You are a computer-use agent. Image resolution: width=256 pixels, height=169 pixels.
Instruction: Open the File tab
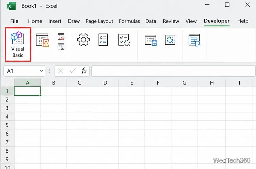[x=14, y=21]
